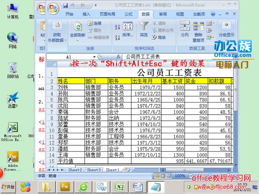259x194 pixels.
Task: Select cell containing 刘铁
Action: click(x=71, y=88)
